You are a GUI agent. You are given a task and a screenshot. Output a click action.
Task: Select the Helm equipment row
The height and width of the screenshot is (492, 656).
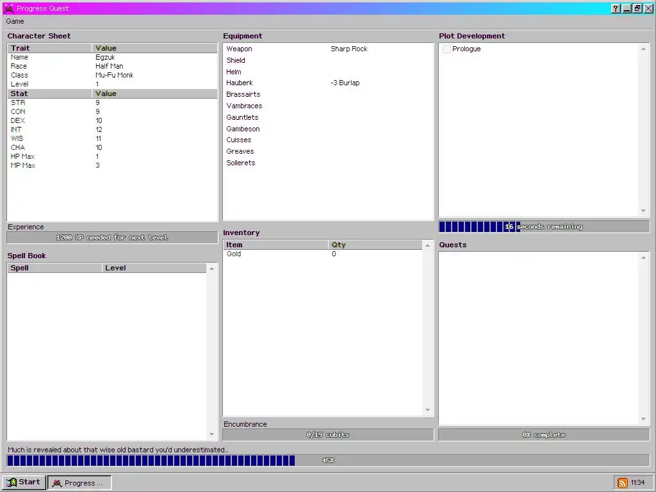(328, 72)
